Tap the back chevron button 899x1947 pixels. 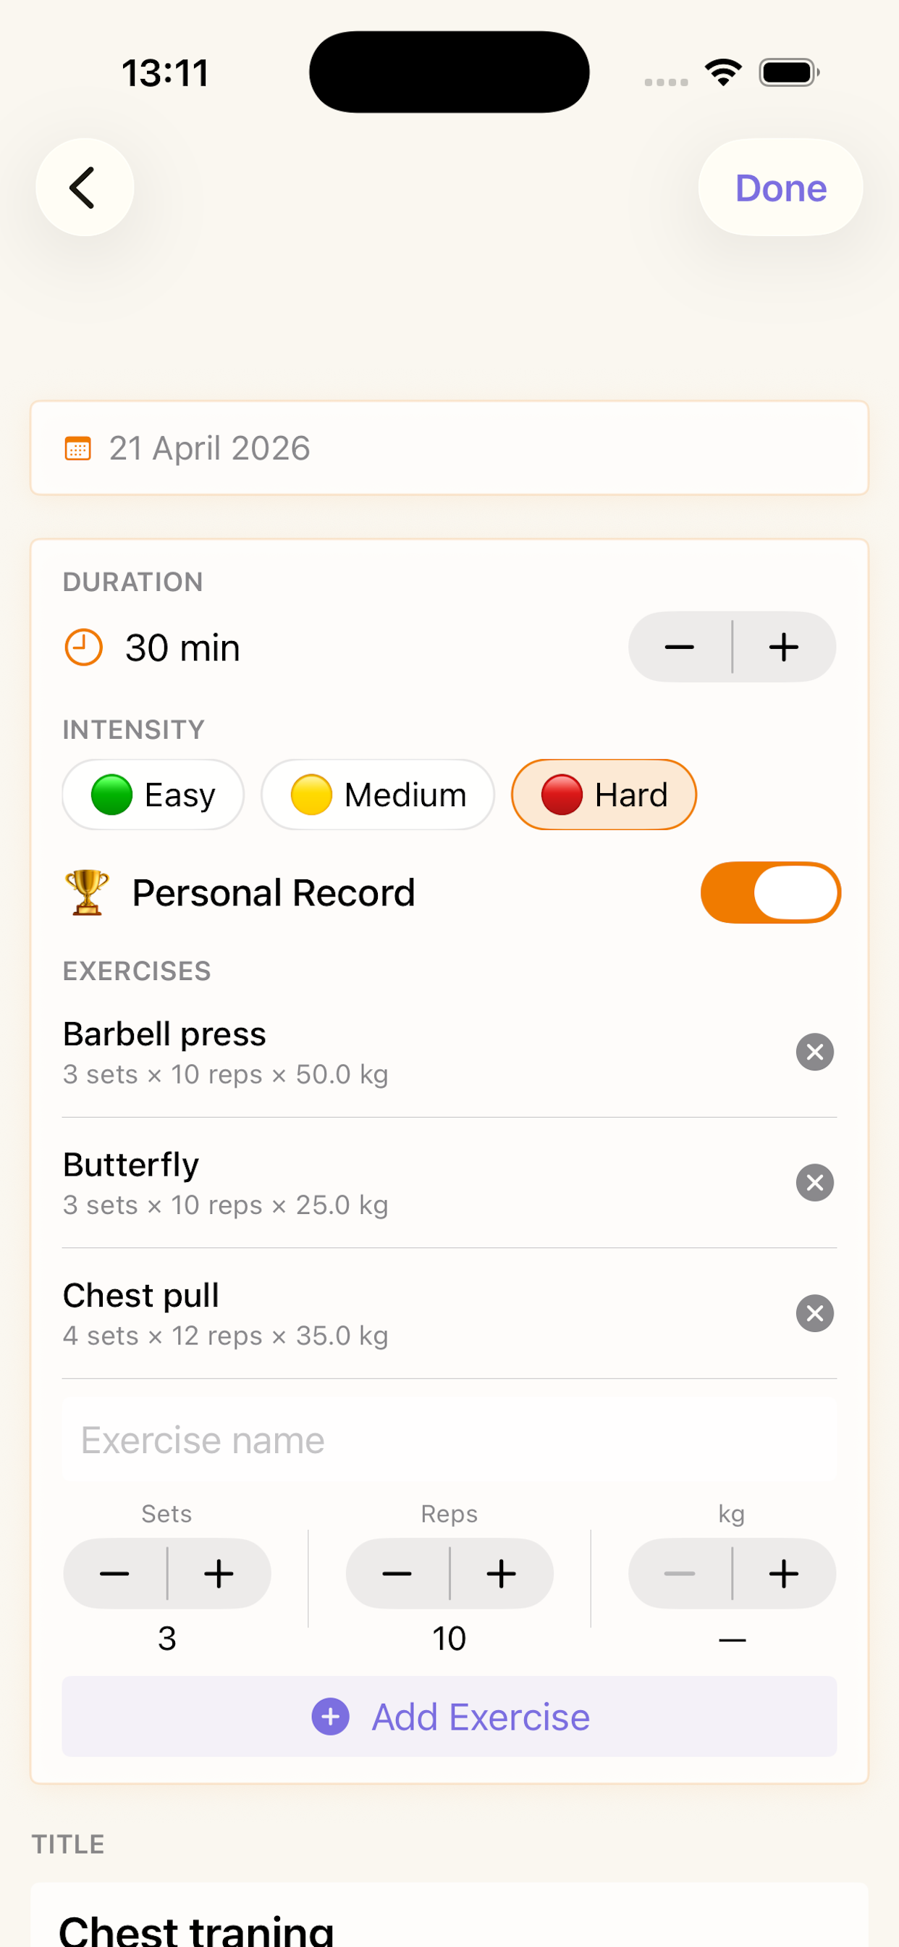85,188
